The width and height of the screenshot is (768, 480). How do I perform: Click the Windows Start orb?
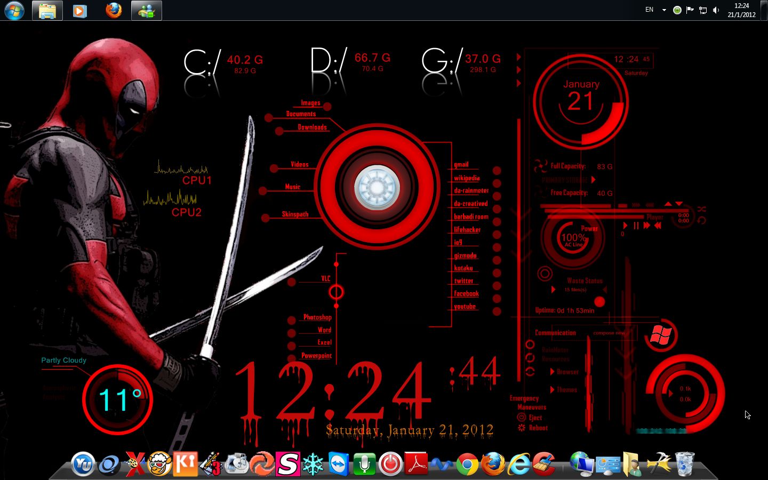tap(14, 10)
